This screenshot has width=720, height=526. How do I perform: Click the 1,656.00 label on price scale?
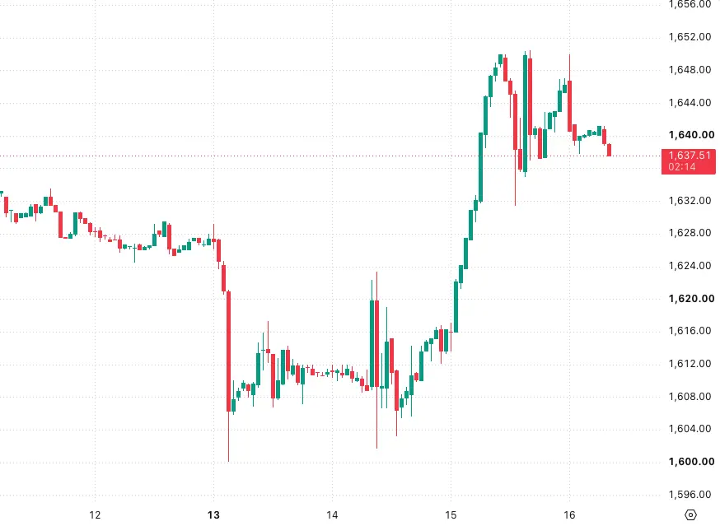click(690, 4)
